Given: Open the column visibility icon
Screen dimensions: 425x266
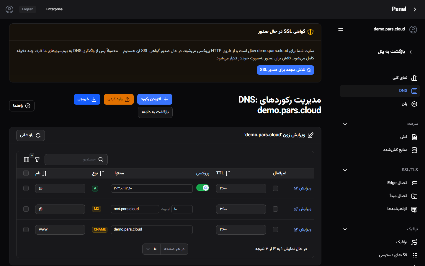Looking at the screenshot, I should click(27, 160).
